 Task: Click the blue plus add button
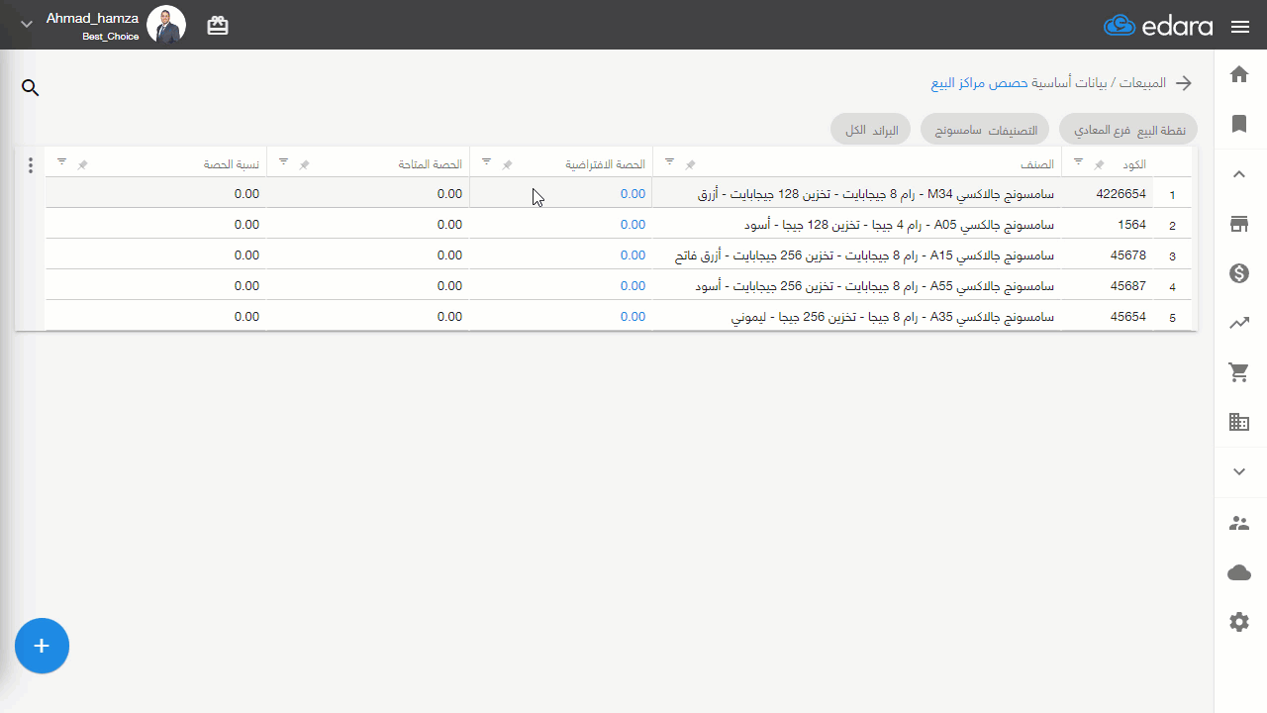pyautogui.click(x=42, y=646)
